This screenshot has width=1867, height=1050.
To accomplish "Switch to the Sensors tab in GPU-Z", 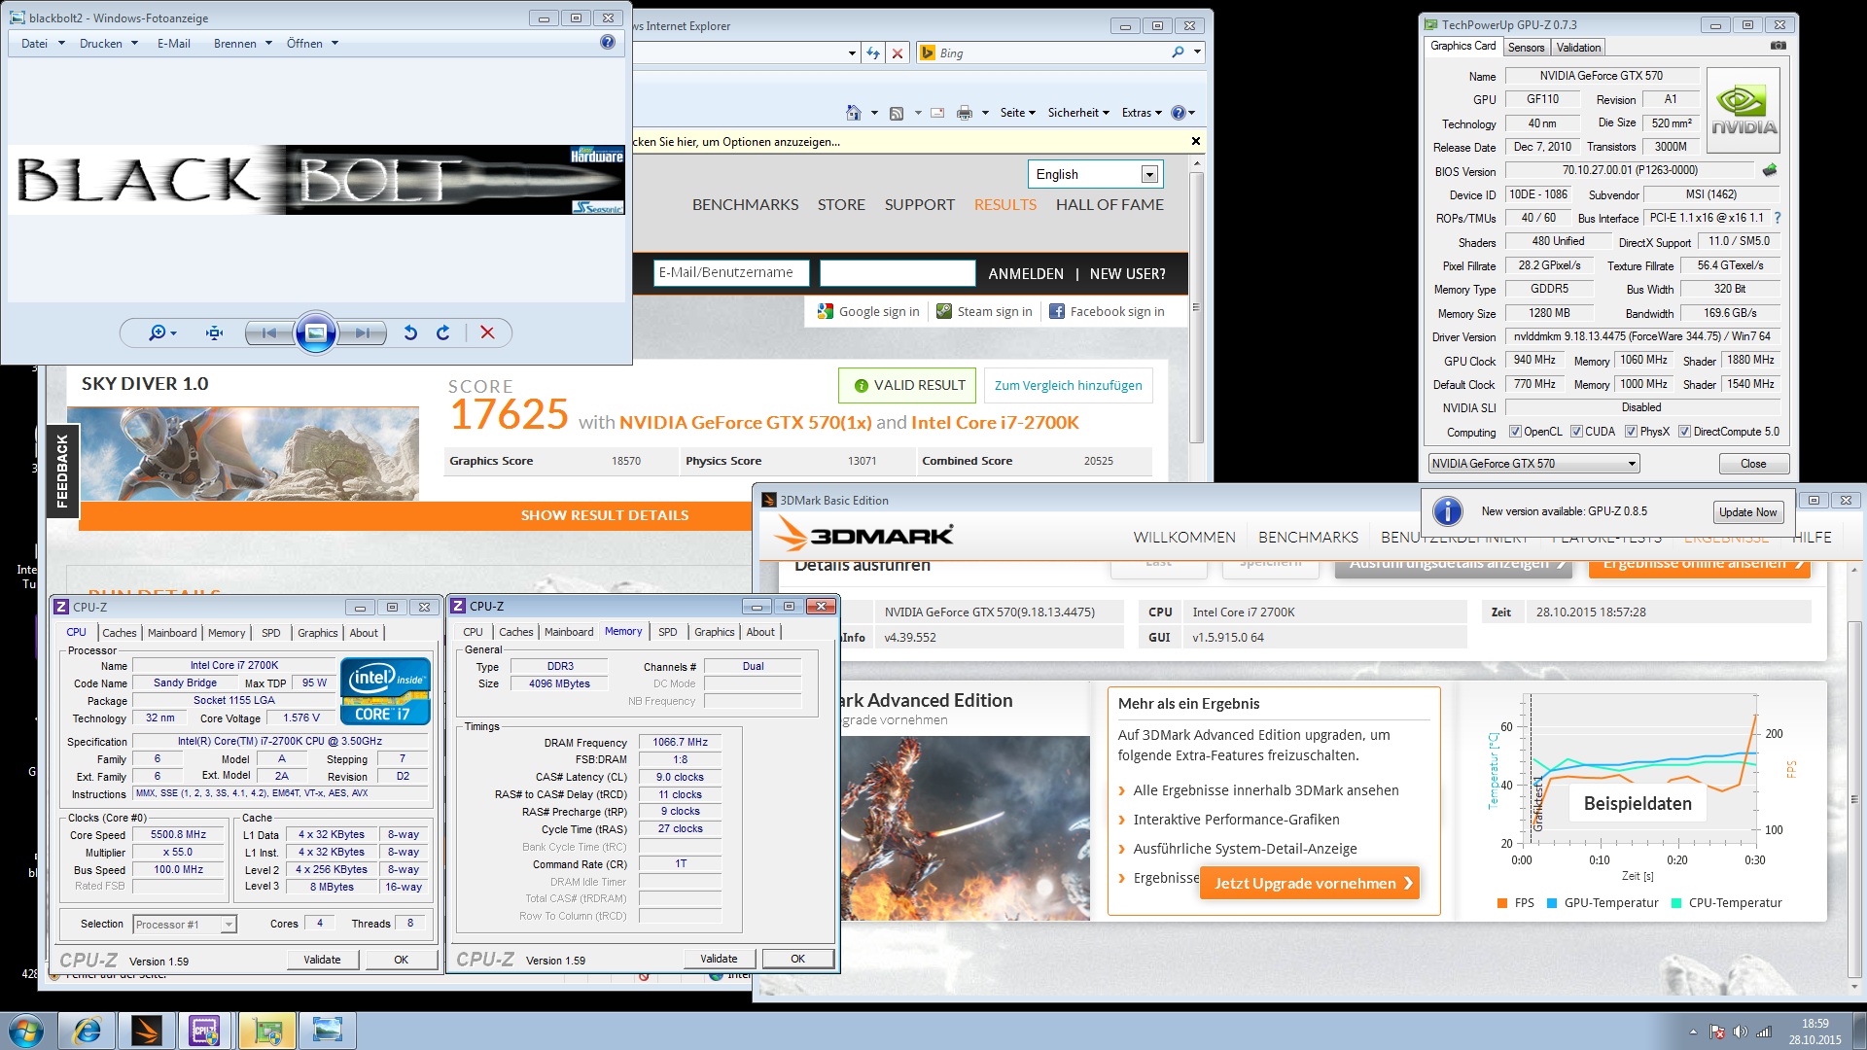I will [1526, 48].
